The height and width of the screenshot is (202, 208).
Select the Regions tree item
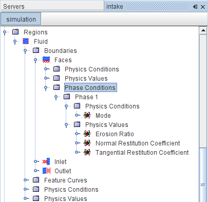(x=35, y=32)
